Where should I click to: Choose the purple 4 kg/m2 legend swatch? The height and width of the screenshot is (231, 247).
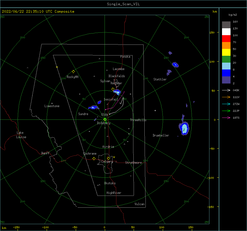coord(226,80)
